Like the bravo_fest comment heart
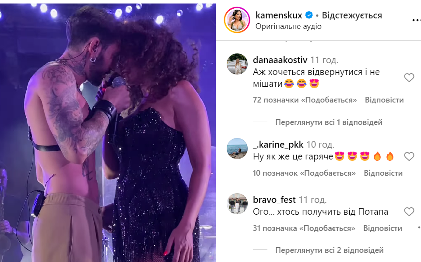The height and width of the screenshot is (262, 421). (409, 212)
